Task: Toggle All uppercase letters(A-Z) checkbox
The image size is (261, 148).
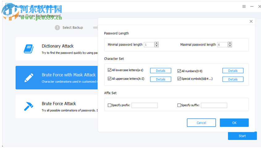Action: 109,79
